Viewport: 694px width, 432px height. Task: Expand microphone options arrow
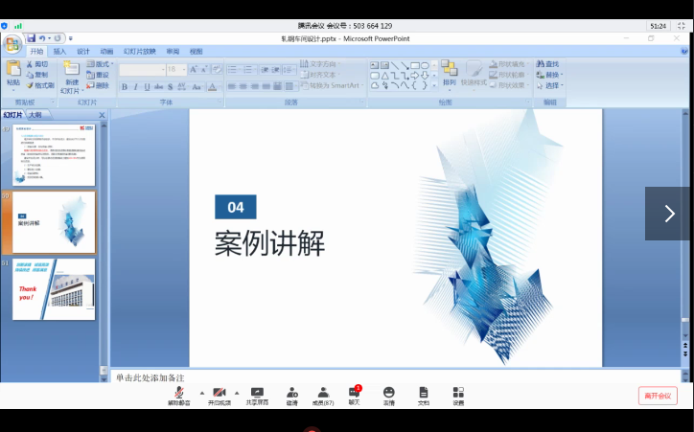click(x=201, y=393)
